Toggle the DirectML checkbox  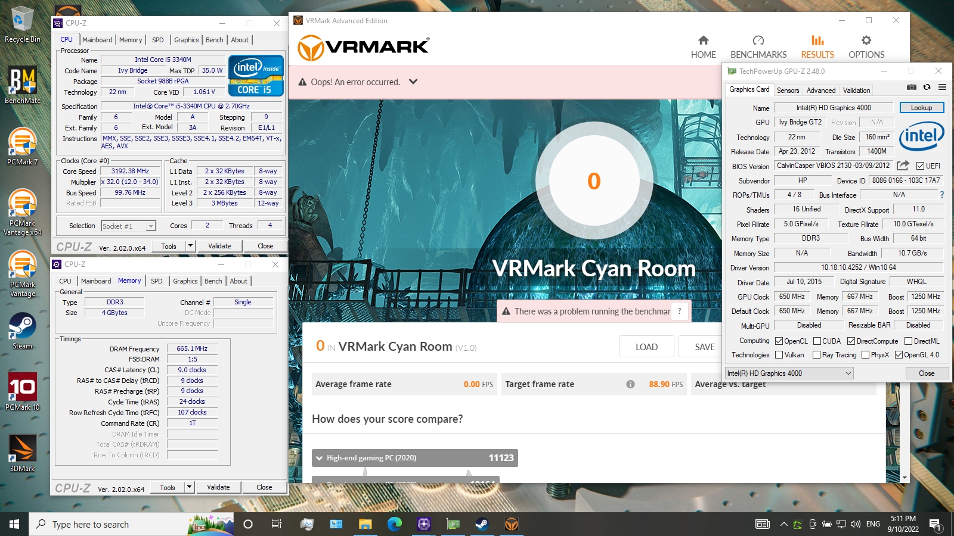click(908, 341)
